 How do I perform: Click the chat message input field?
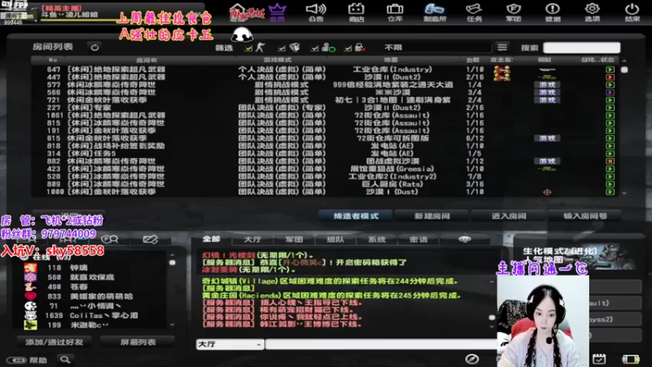(381, 344)
